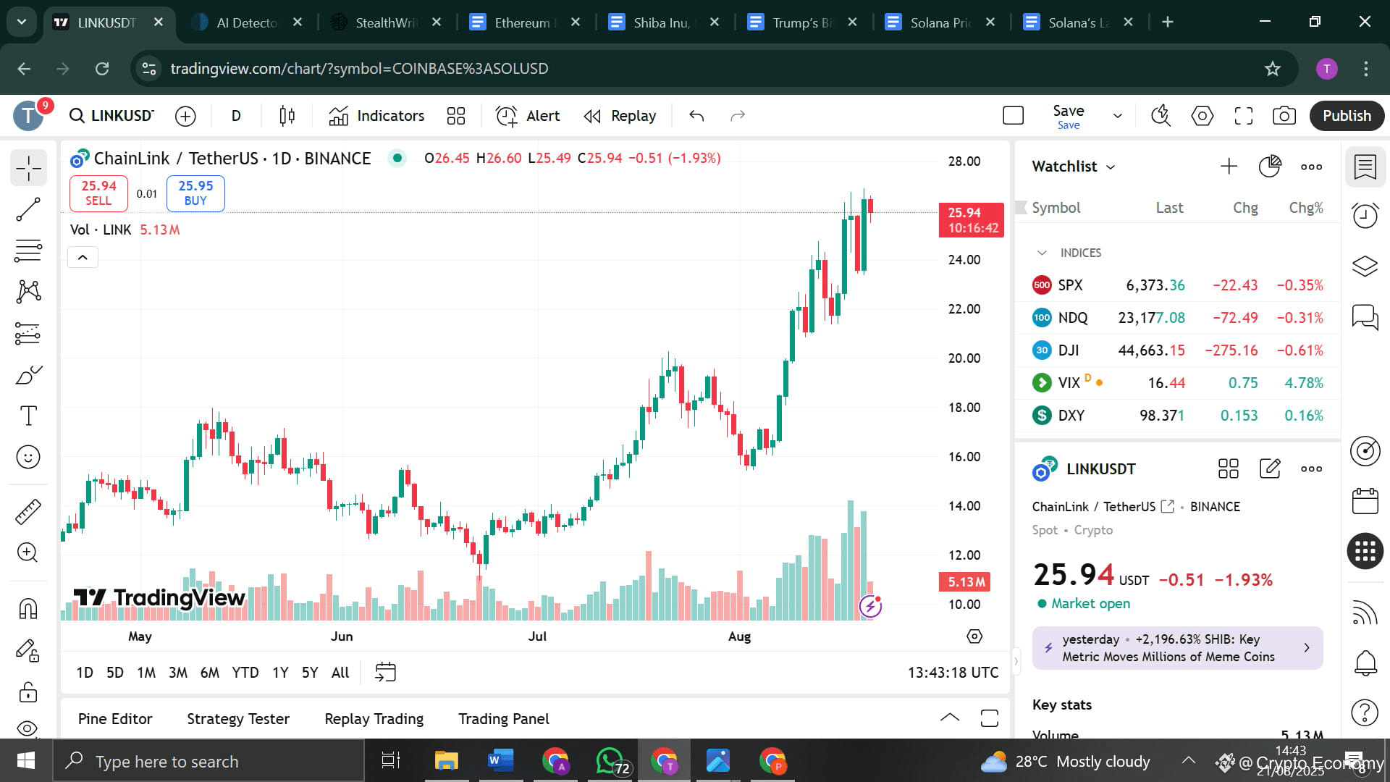
Task: Open indicator templates grid icon
Action: point(456,116)
